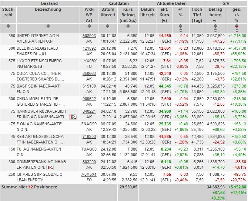The image size is (248, 201).
Task: Click current price 34,960 for Hannover Rück
Action: tap(165, 111)
